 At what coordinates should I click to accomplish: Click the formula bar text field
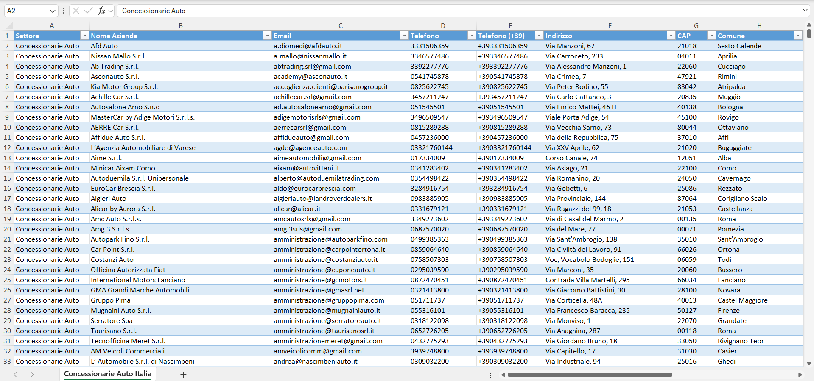458,11
